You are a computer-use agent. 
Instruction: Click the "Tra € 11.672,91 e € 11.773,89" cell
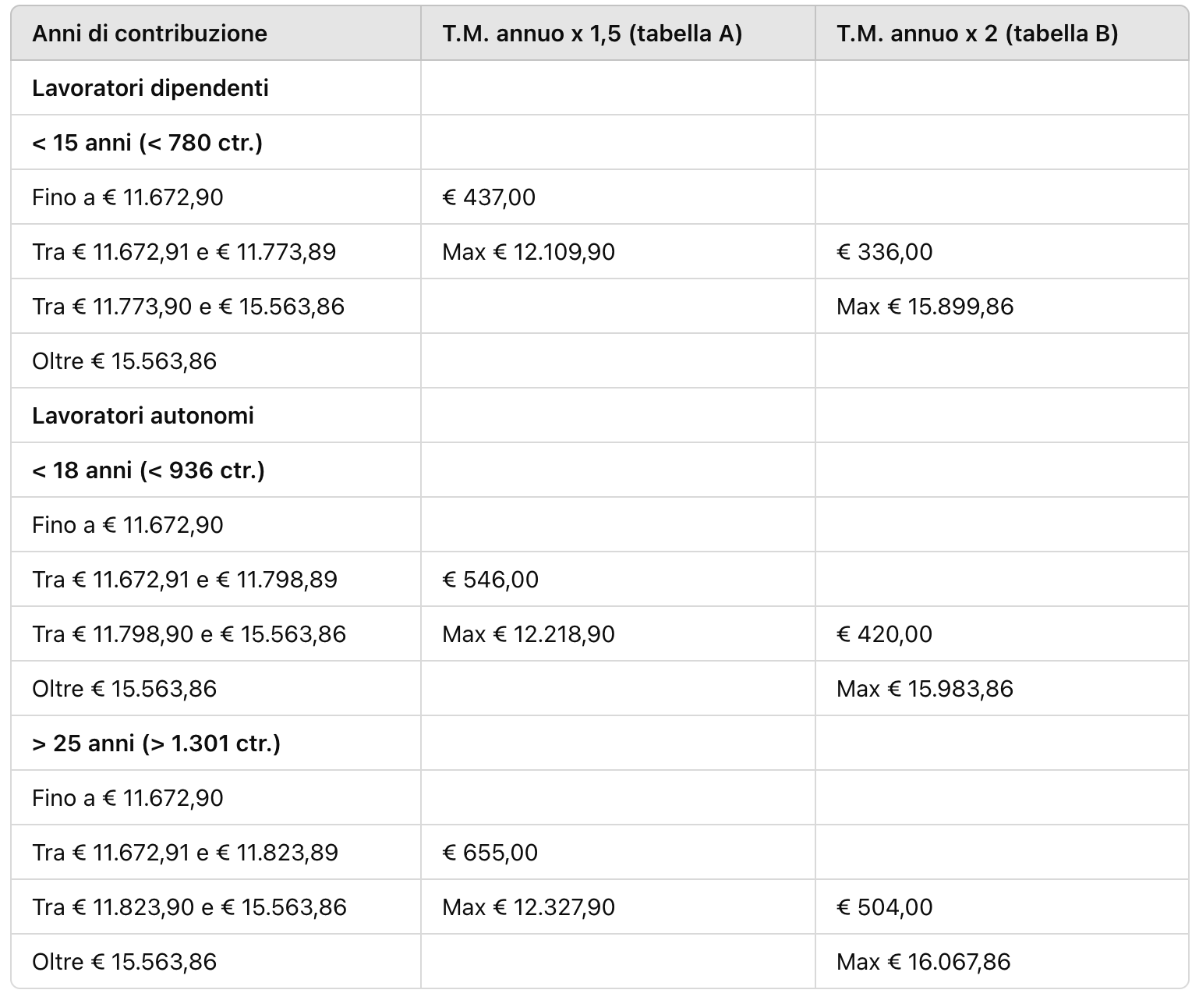coord(184,252)
